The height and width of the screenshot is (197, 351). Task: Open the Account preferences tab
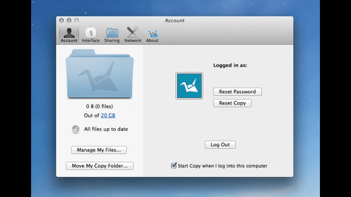point(69,35)
